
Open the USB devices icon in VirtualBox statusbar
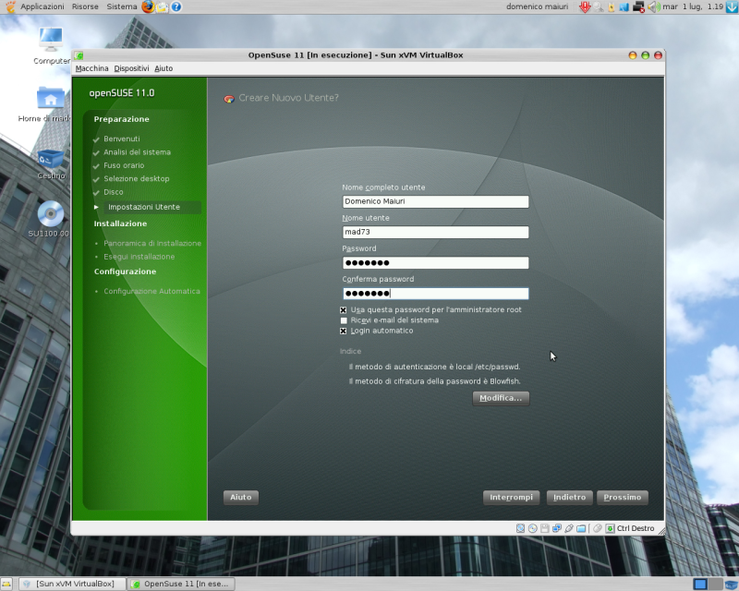pos(567,527)
